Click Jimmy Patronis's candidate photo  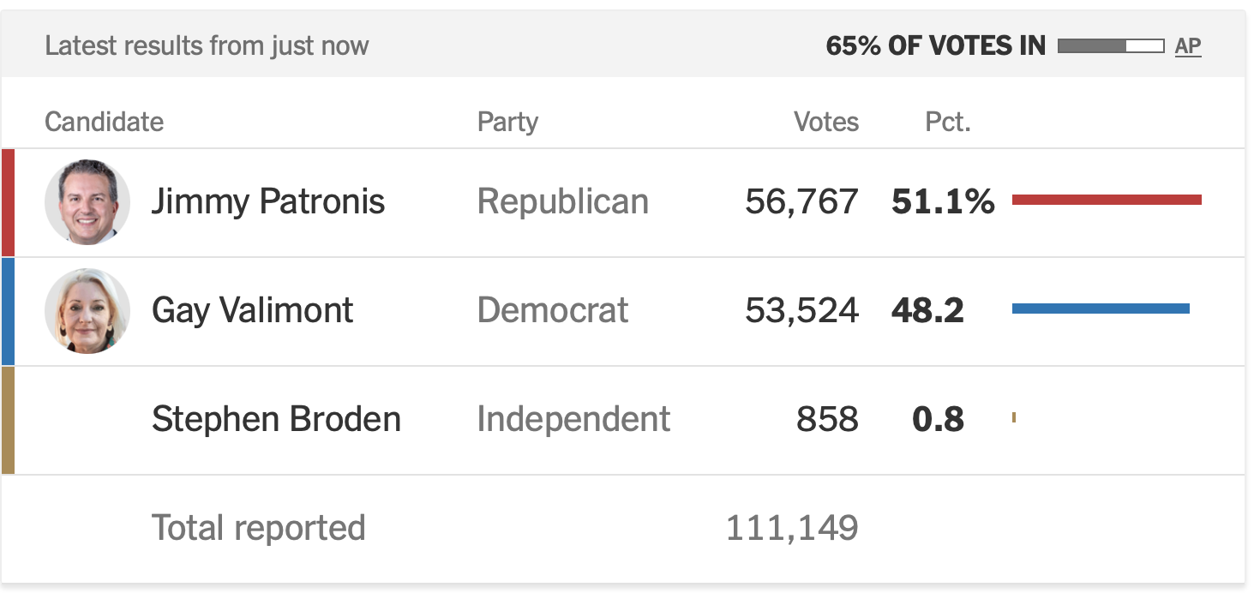87,202
